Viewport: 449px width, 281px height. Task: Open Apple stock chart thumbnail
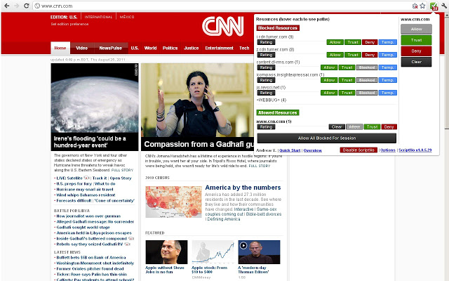(213, 252)
